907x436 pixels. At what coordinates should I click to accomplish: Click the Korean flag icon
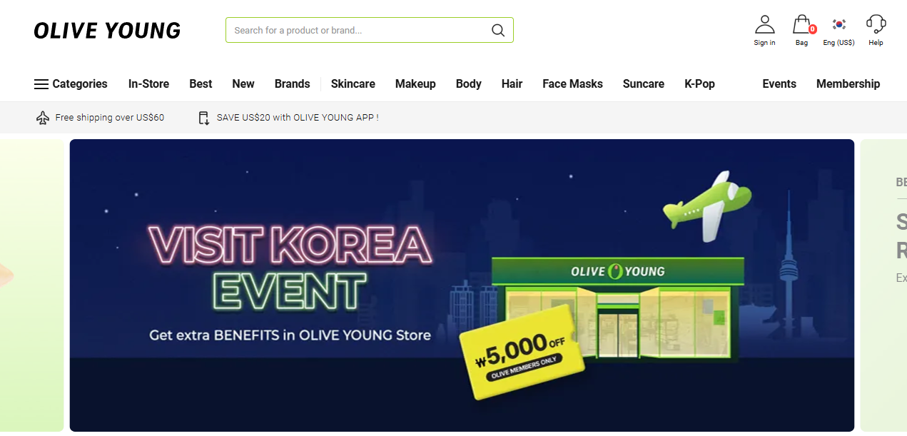(839, 24)
